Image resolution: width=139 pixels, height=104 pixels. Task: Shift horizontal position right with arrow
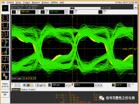(x=101, y=85)
